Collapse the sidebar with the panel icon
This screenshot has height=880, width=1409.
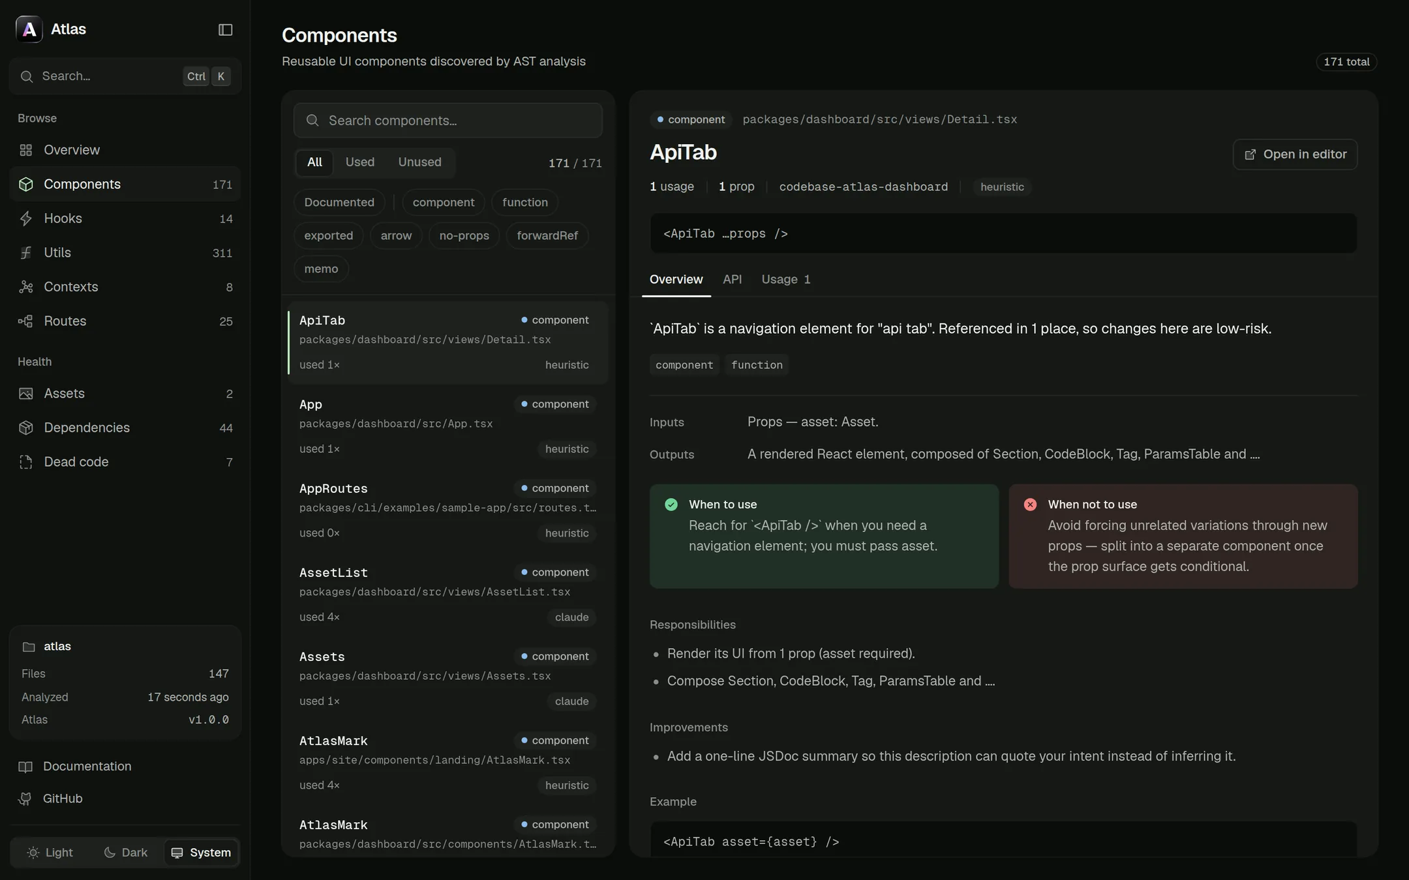[x=225, y=29]
